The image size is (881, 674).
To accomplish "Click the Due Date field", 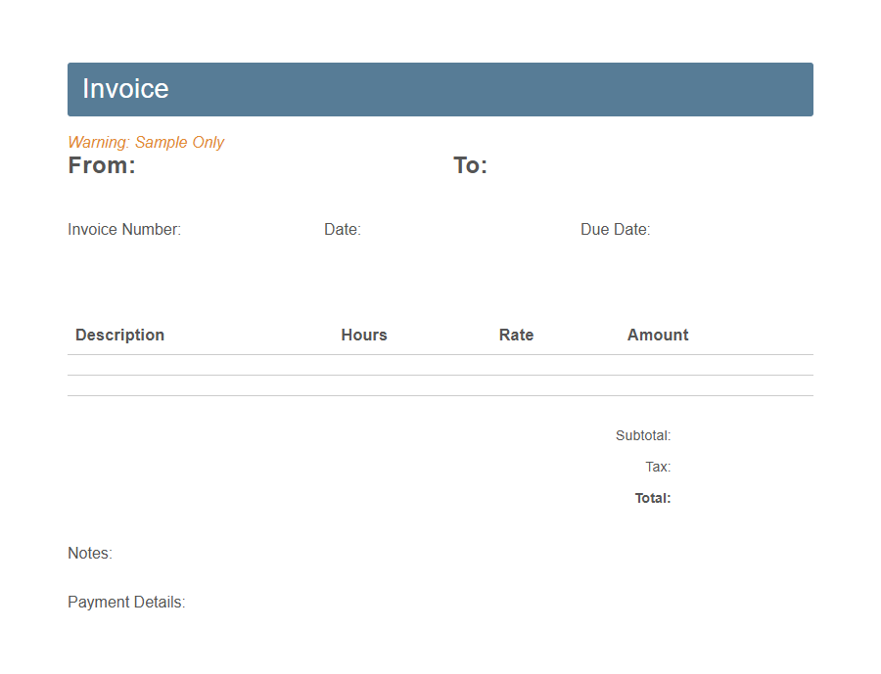I will pos(615,229).
